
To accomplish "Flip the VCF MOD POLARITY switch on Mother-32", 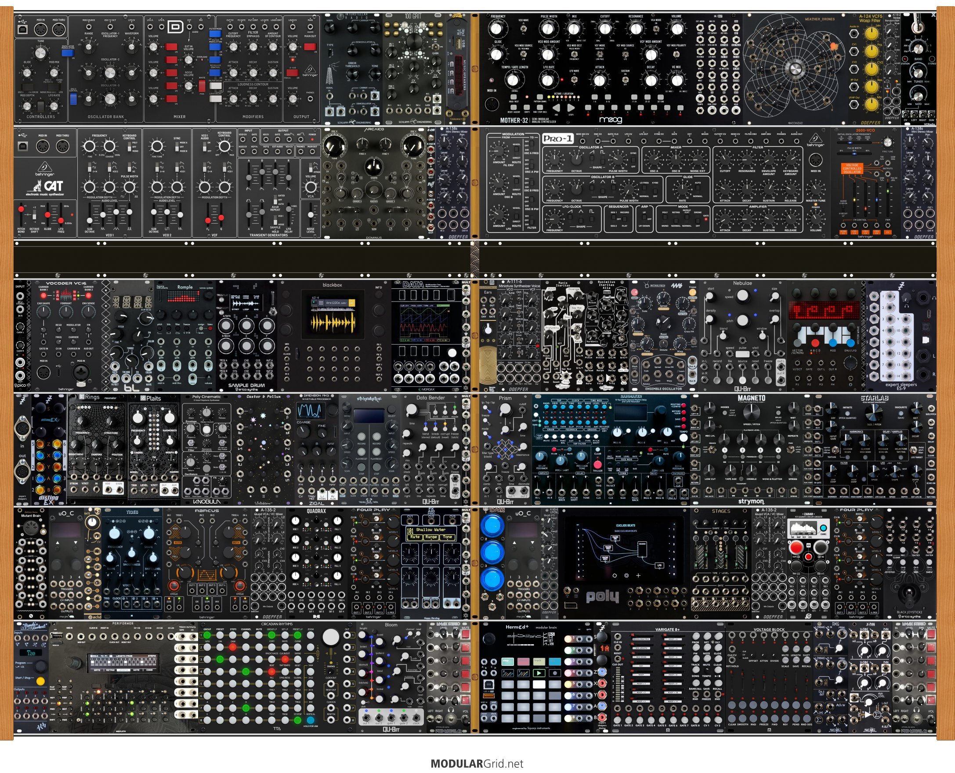I will (676, 55).
